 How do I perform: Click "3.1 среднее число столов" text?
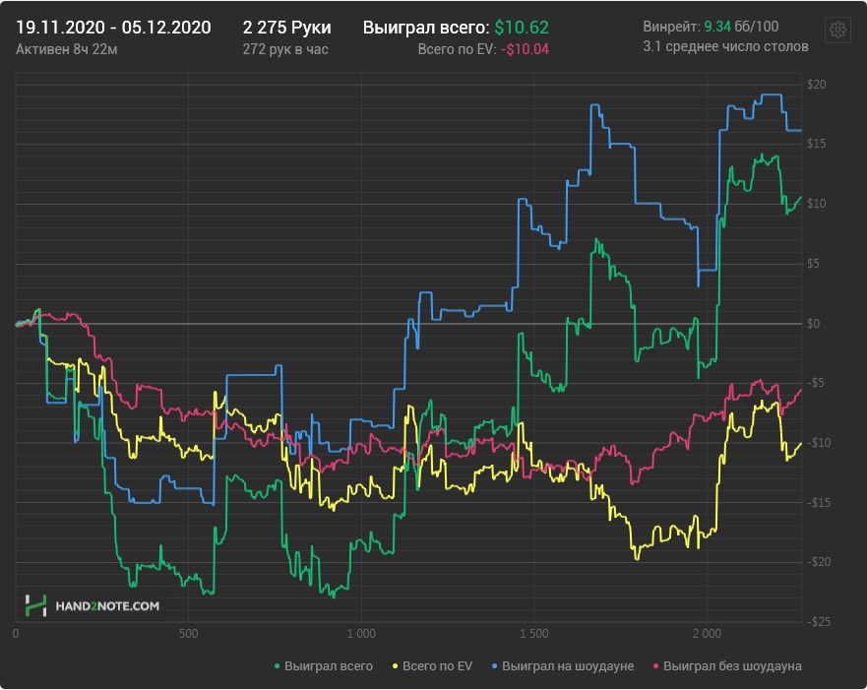[725, 46]
